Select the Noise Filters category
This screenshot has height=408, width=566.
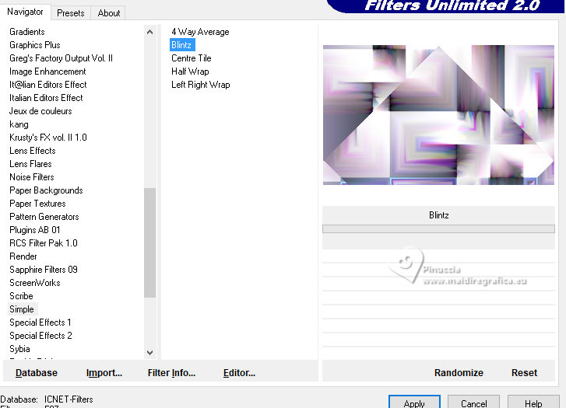(x=32, y=177)
